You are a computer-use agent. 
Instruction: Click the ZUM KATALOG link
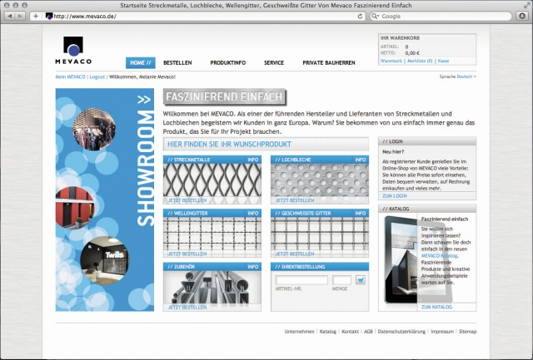[436, 307]
